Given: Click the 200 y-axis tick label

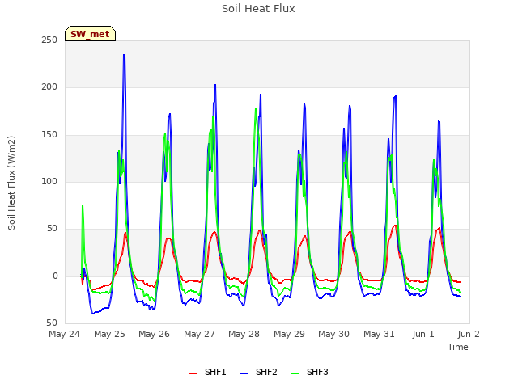Looking at the screenshot, I should tap(49, 87).
